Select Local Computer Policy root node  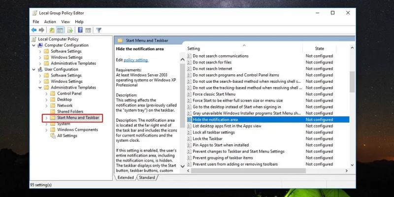[x=58, y=39]
